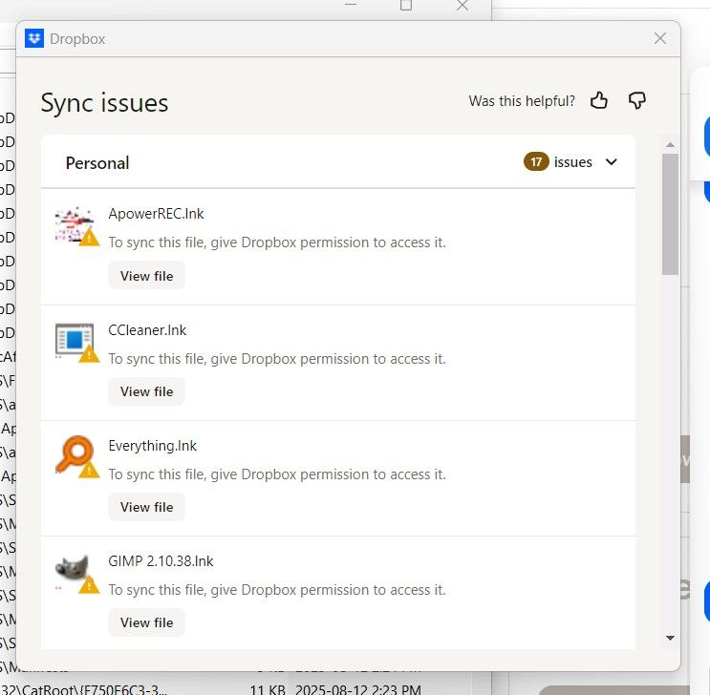
Task: View file for ApowerREC.lnk
Action: 146,276
